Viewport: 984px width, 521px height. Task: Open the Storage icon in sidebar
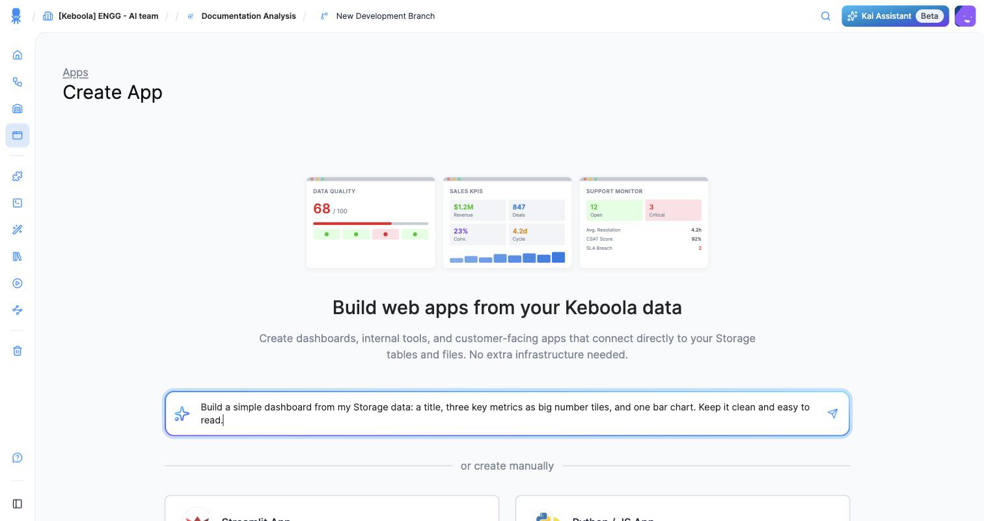coord(18,109)
